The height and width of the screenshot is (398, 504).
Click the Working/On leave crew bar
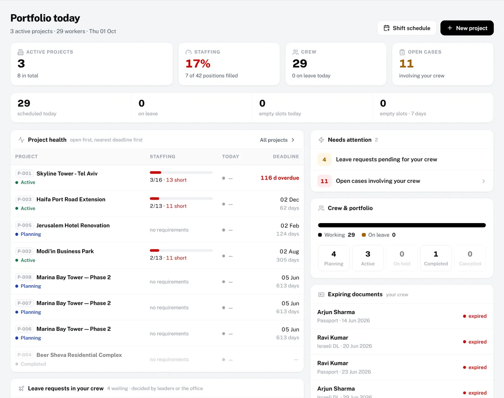402,225
